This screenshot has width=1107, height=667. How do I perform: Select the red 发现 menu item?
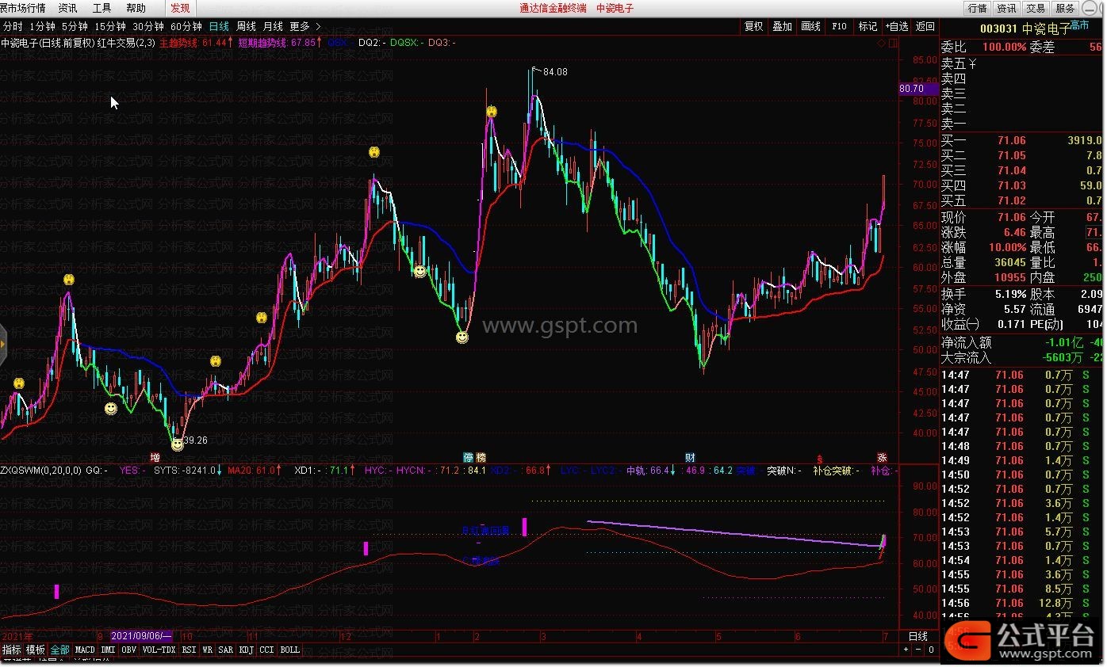point(180,8)
